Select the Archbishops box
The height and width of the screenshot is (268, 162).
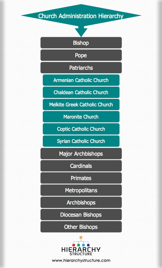pos(81,202)
